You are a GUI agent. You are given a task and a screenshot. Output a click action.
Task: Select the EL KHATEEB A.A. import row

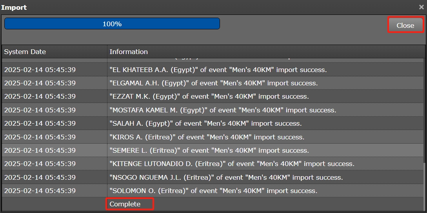pyautogui.click(x=218, y=70)
